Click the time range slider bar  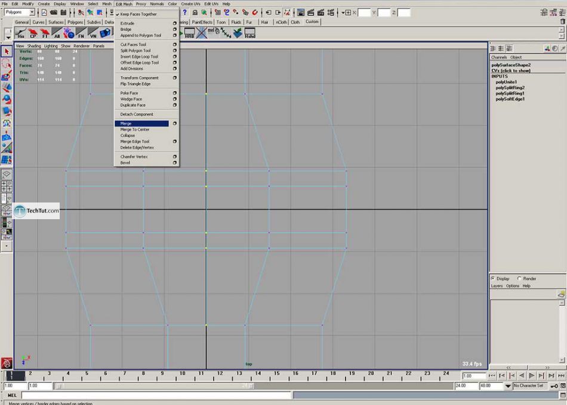pyautogui.click(x=155, y=386)
